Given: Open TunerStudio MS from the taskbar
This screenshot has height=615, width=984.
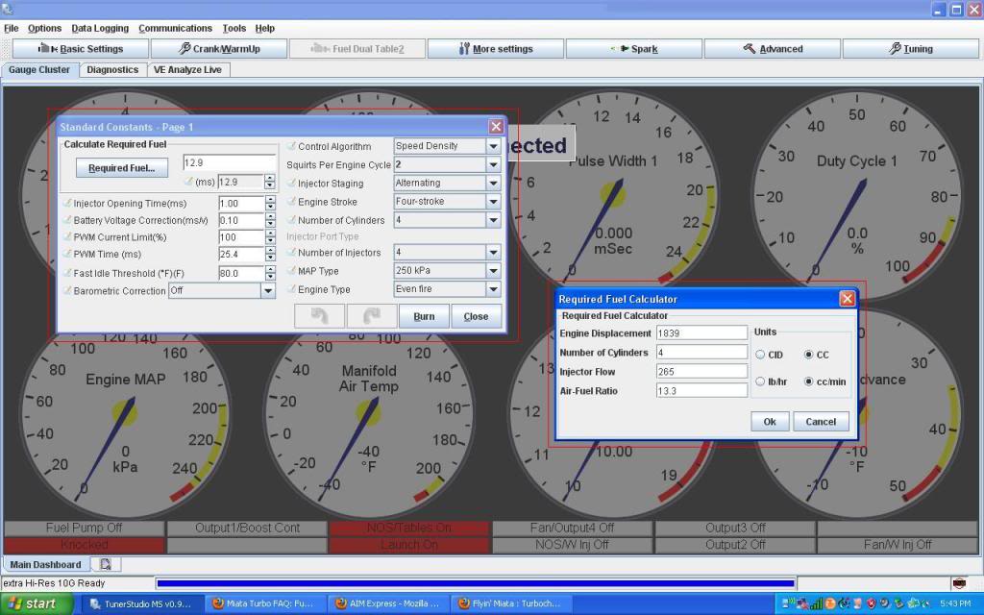Looking at the screenshot, I should click(x=142, y=603).
